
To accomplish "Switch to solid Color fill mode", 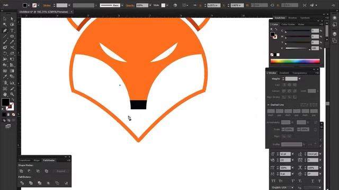I will click(x=4, y=115).
